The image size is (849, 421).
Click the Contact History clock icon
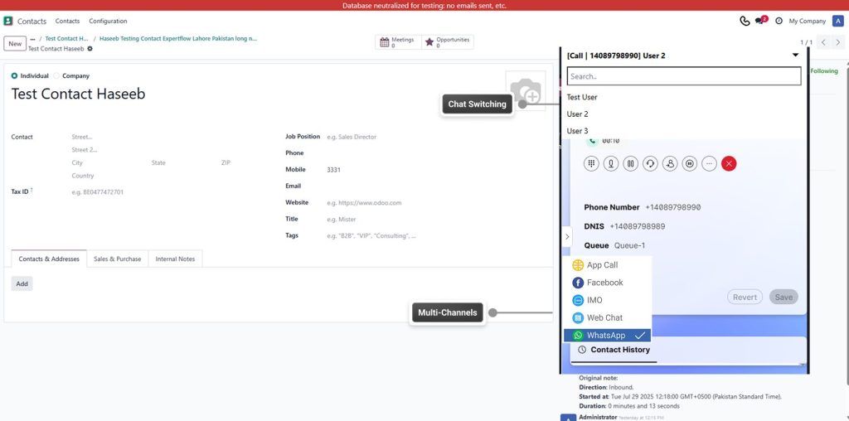582,350
